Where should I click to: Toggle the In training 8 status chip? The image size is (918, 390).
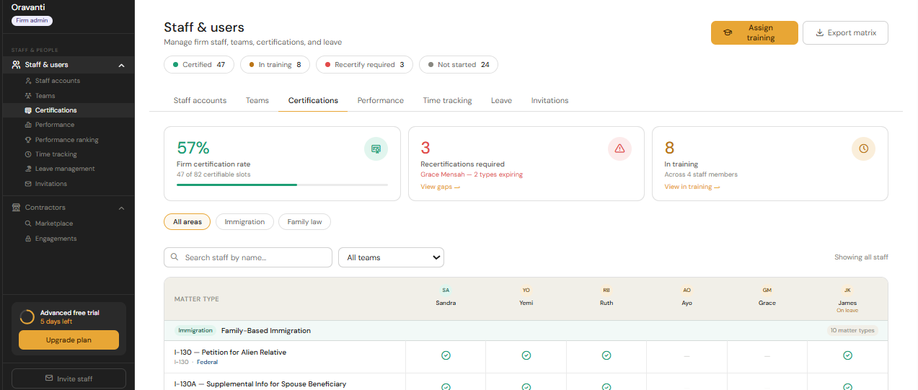tap(275, 65)
